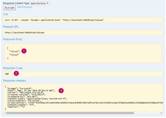166x118 pixels.
Task: Click the "server": "Microsoft-IIS/10.0" header line
Action: pyautogui.click(x=26, y=93)
